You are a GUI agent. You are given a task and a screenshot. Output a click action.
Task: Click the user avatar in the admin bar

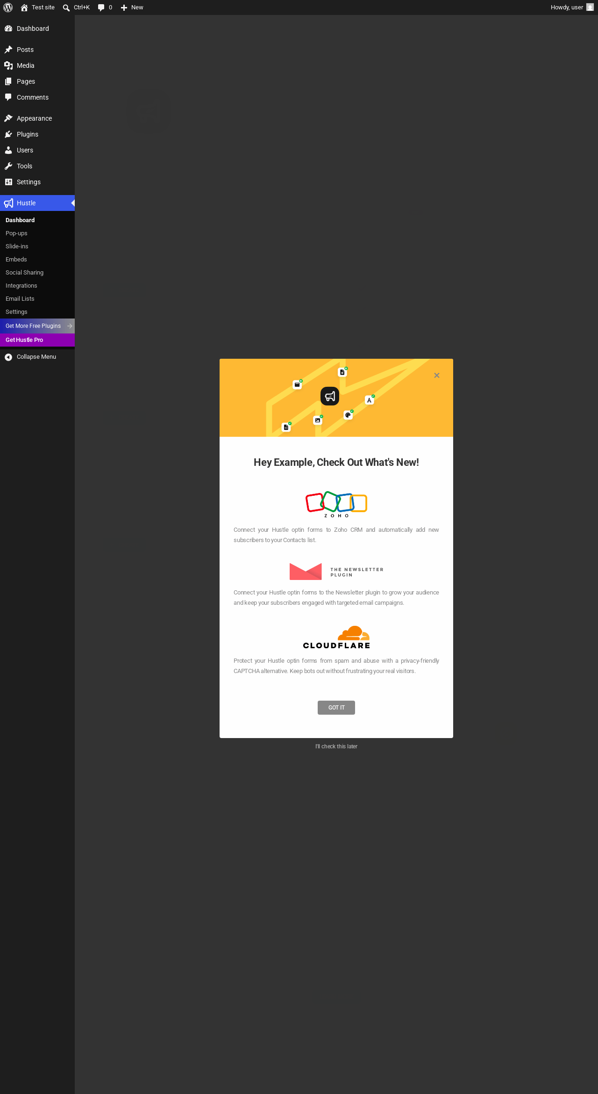[590, 7]
